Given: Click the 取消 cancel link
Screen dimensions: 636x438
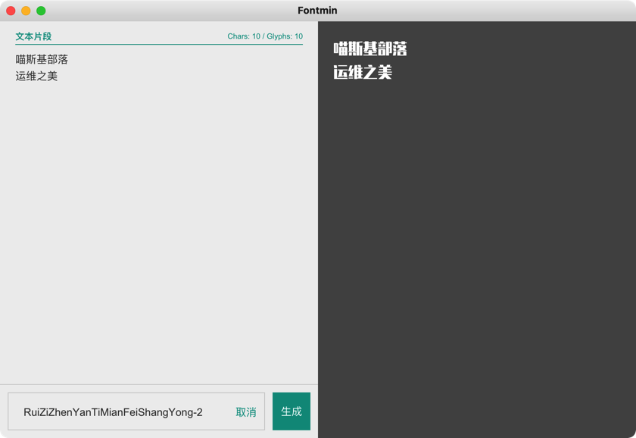Looking at the screenshot, I should 246,412.
